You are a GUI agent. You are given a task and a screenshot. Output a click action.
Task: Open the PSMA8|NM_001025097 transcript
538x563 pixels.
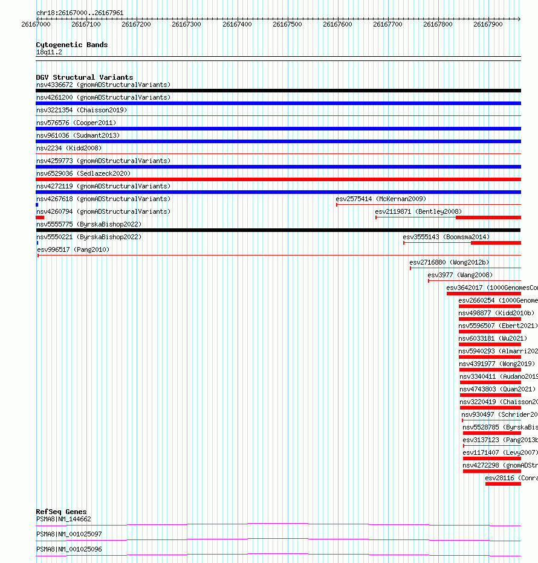click(x=69, y=534)
